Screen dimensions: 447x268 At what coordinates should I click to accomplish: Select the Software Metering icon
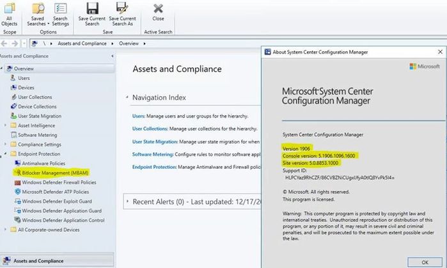coord(13,135)
